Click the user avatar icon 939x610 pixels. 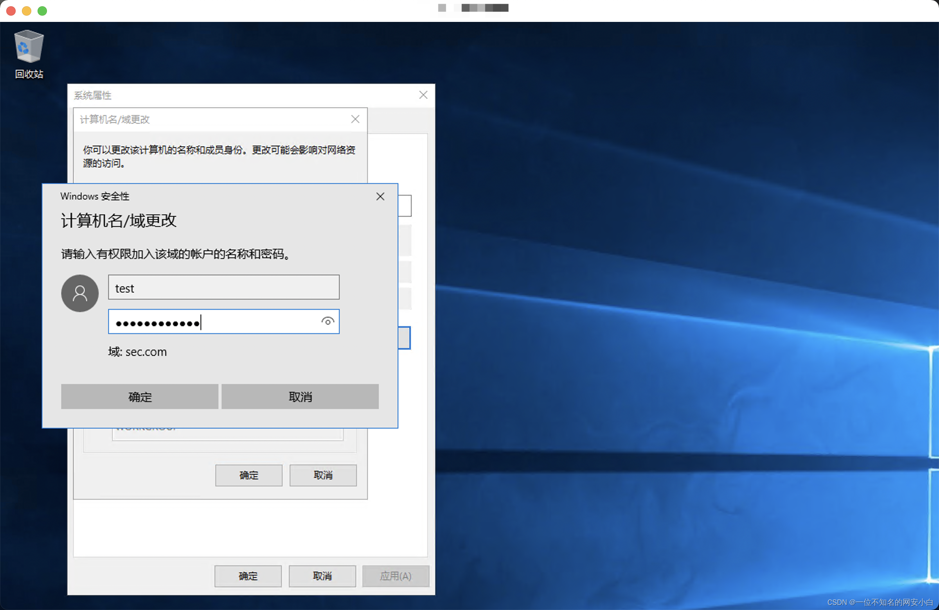coord(80,293)
